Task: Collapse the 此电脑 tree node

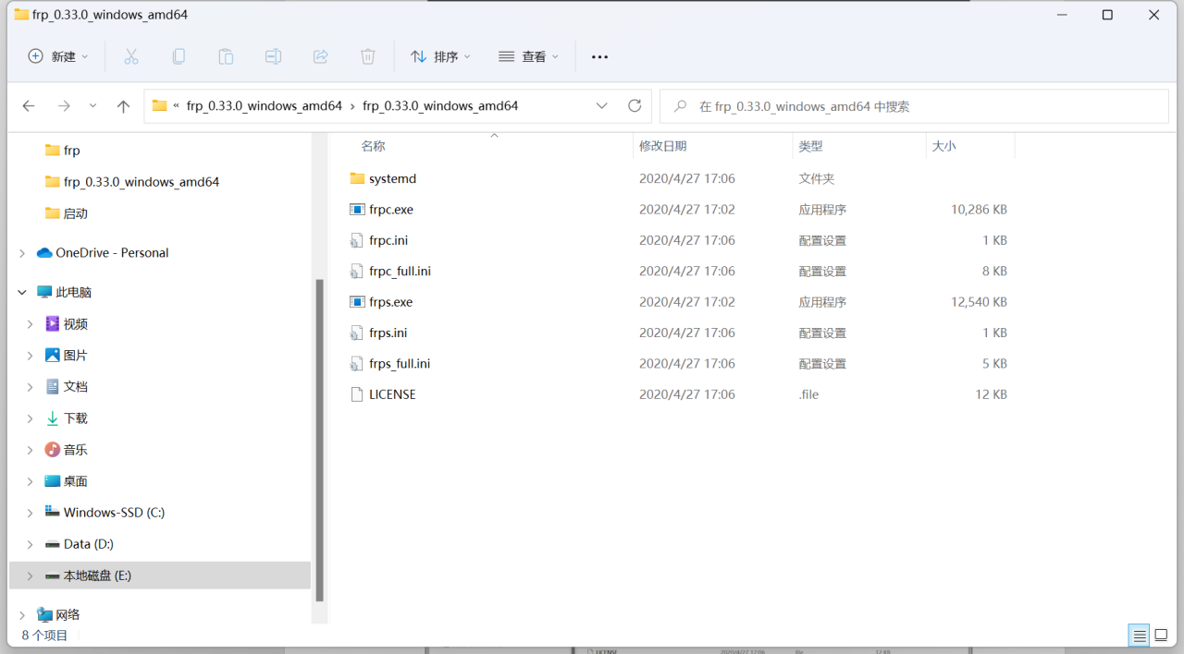Action: pos(22,293)
